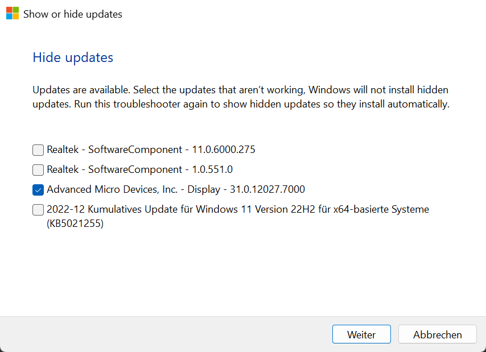Enable the 2022-12 Kumulatives Update checkbox

(38, 210)
